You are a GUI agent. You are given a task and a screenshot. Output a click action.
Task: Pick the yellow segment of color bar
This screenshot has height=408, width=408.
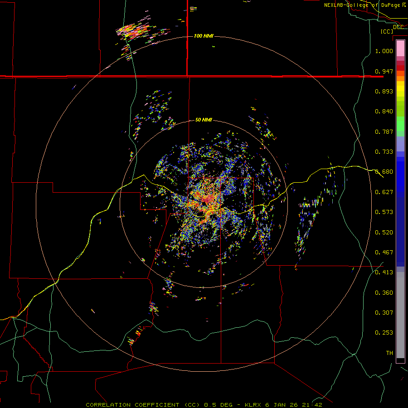[x=400, y=89]
